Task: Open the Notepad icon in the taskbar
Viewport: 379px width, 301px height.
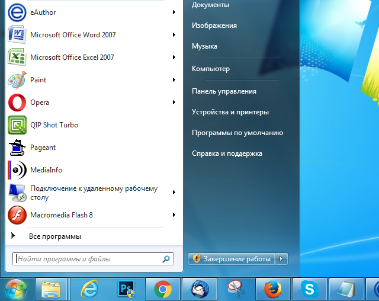Action: 346,289
